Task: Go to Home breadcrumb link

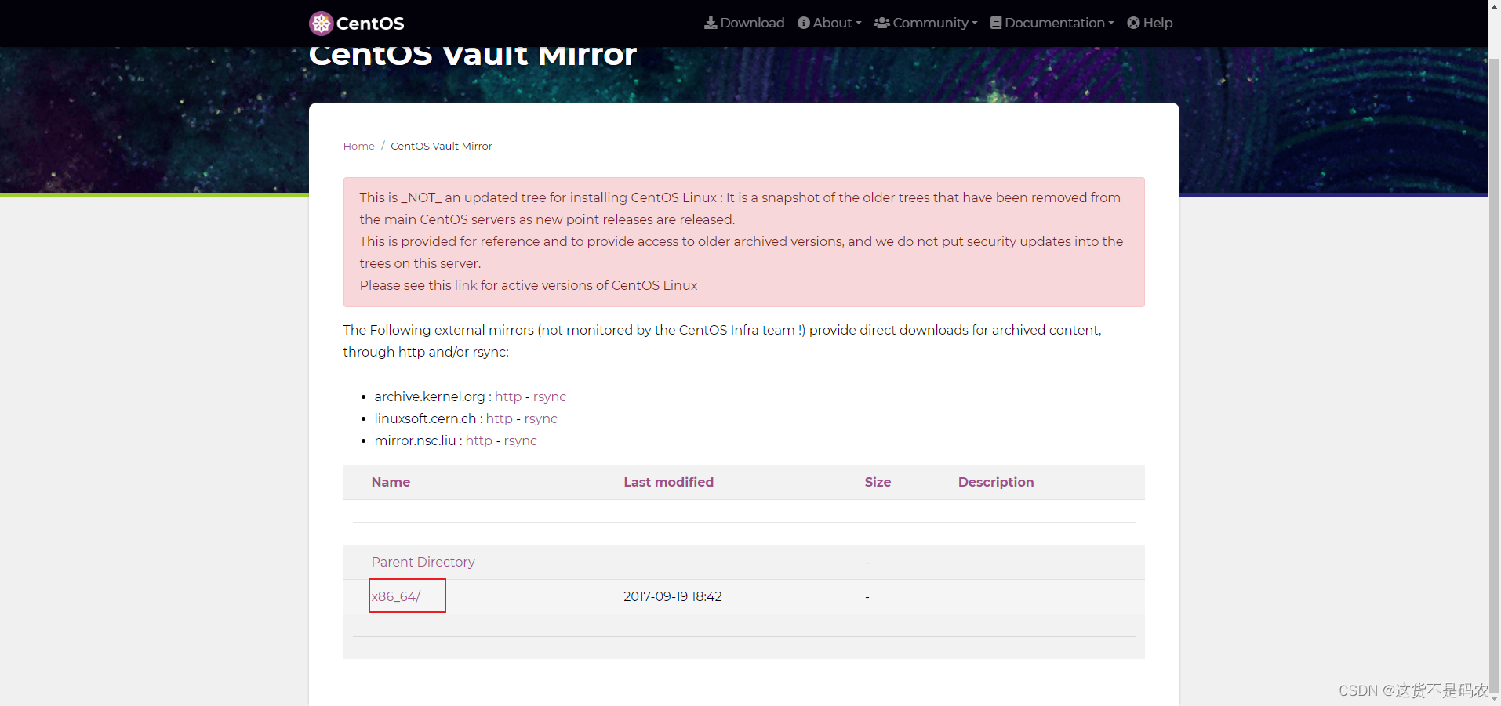Action: click(x=358, y=146)
